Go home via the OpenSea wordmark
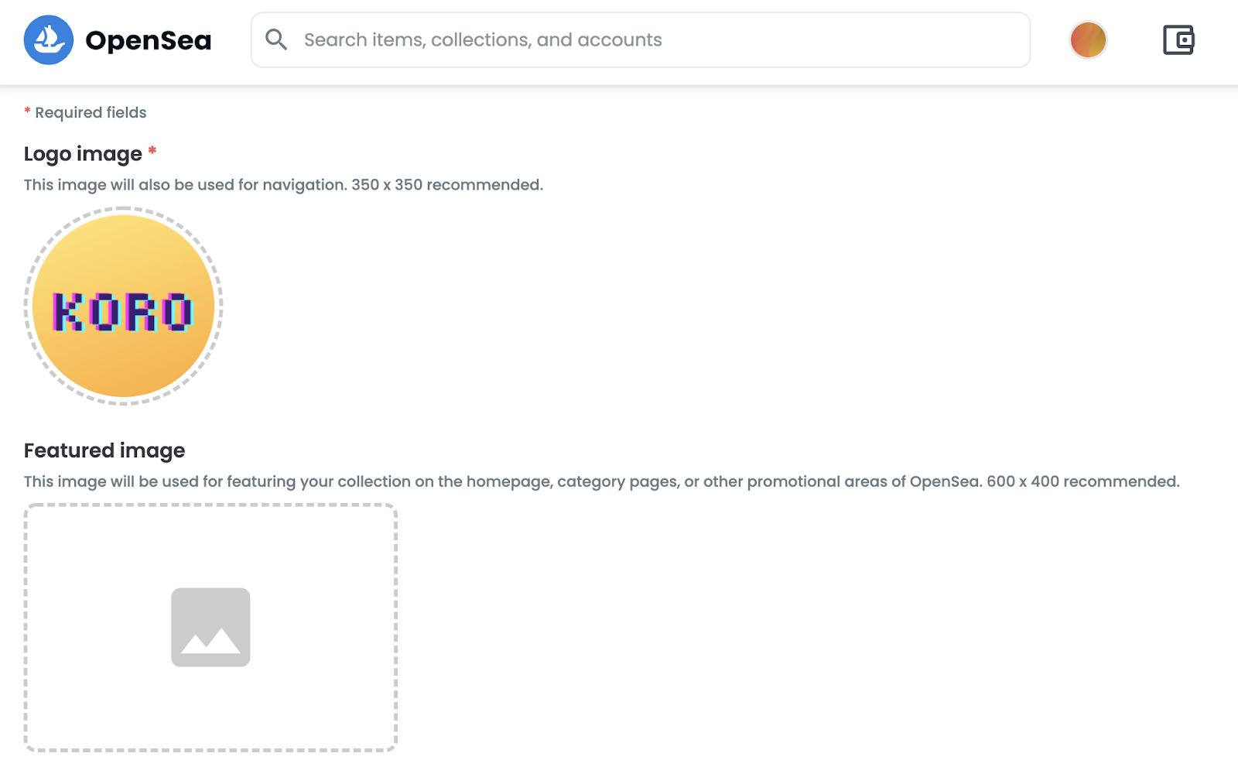1238x784 pixels. coord(149,40)
